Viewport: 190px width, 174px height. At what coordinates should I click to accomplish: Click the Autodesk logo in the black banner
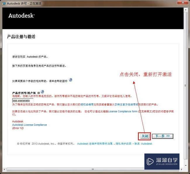pos(22,16)
